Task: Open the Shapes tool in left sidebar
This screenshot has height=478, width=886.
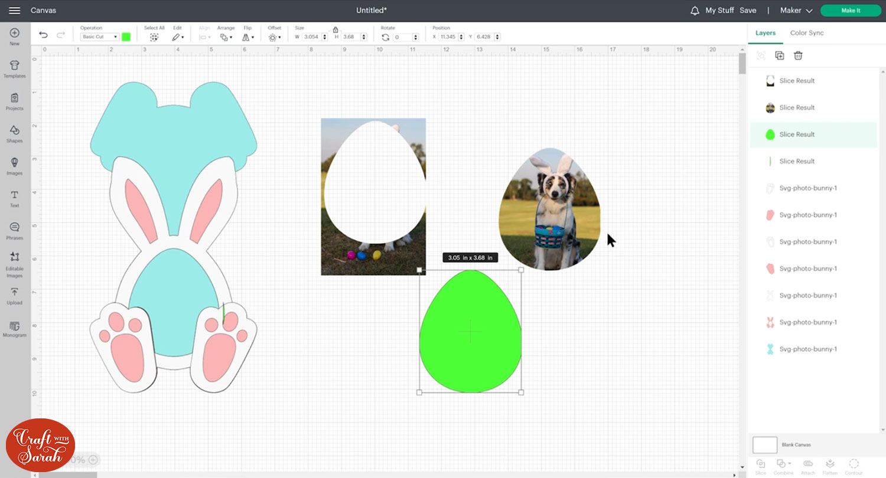Action: 15,133
